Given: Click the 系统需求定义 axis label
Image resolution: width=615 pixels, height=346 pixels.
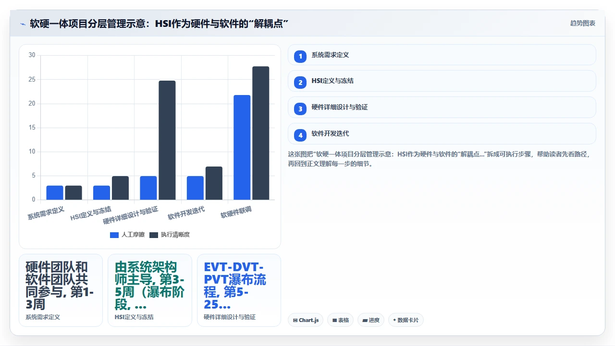Looking at the screenshot, I should pos(46,213).
